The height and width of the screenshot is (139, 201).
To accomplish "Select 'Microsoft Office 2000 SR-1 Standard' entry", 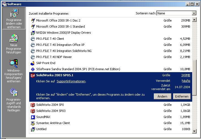I will point(111,27).
